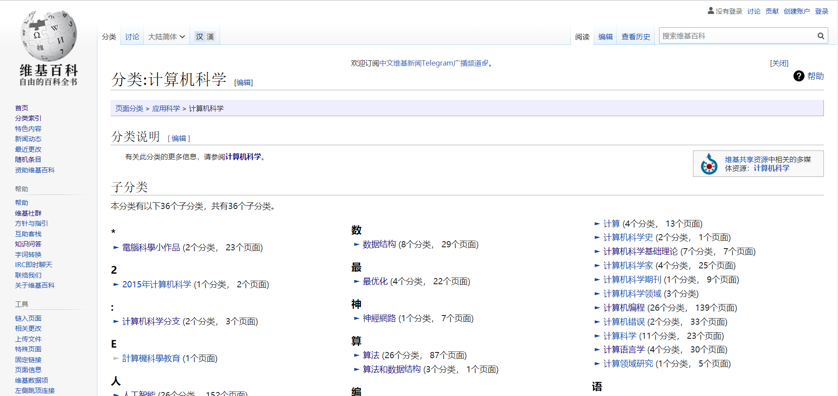Click the not-logged-in user icon
838x396 pixels.
(x=711, y=11)
